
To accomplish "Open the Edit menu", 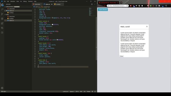I will (8, 1).
